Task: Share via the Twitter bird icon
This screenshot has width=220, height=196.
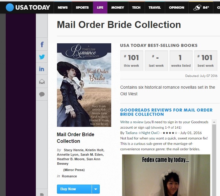Action: pos(42,57)
